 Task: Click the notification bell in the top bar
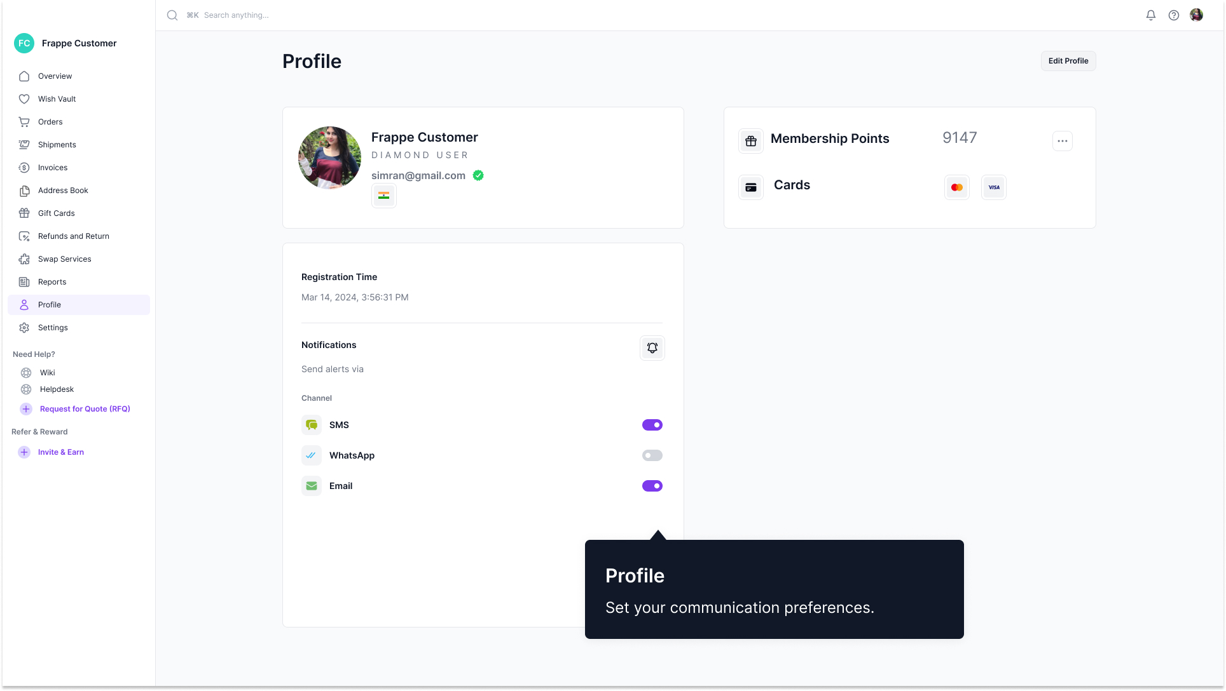click(1151, 15)
